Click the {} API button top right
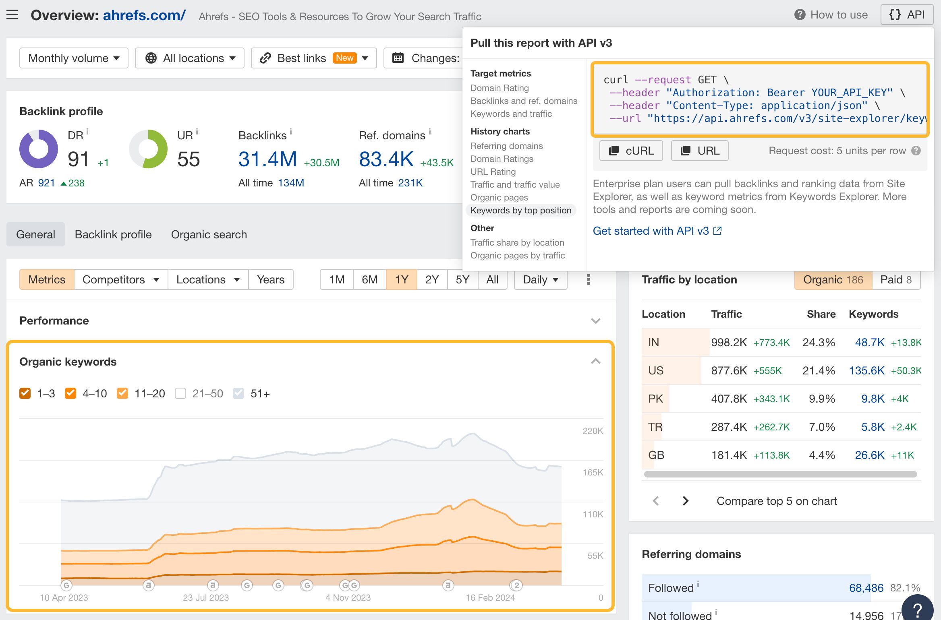This screenshot has width=941, height=620. tap(906, 14)
